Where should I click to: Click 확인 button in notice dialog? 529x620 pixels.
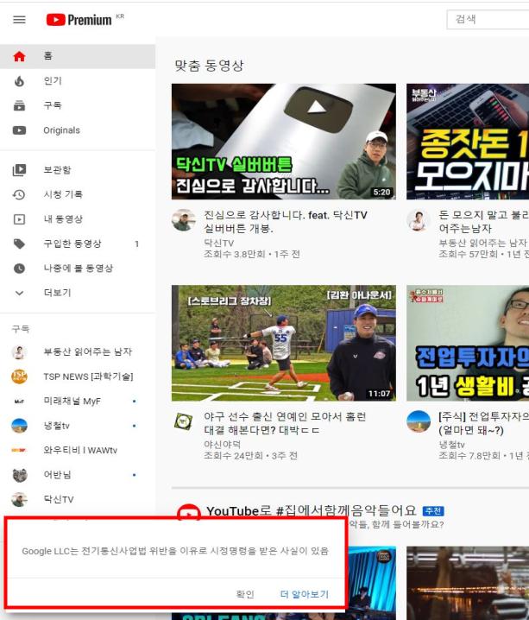(x=245, y=594)
